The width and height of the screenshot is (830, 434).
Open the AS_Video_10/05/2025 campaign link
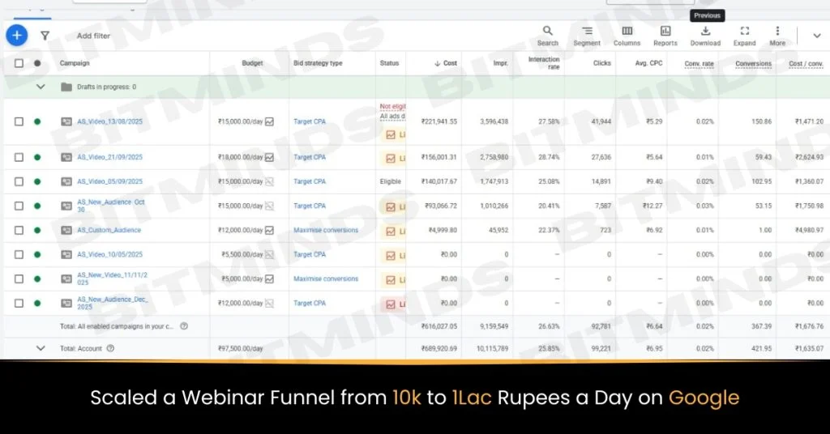[x=109, y=254]
